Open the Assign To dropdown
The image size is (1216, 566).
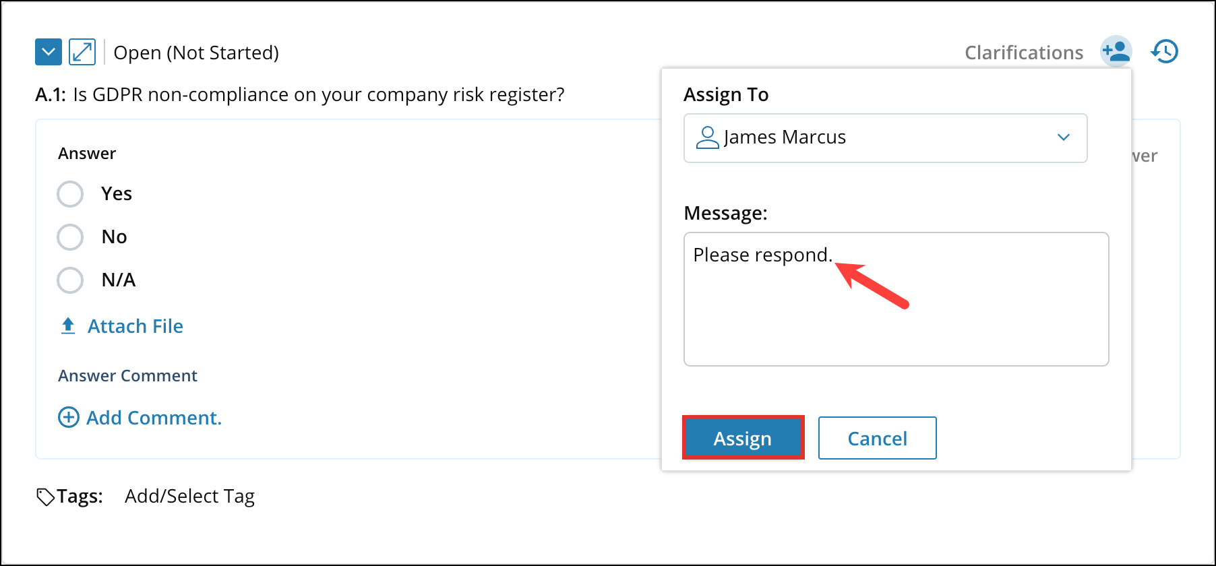click(x=885, y=138)
